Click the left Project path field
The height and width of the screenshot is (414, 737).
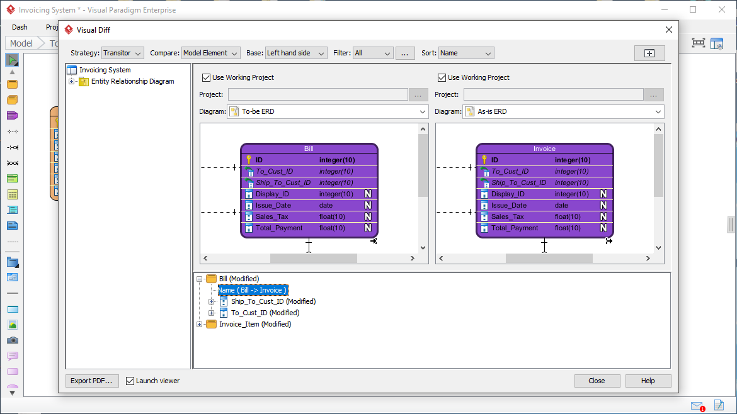click(x=317, y=95)
